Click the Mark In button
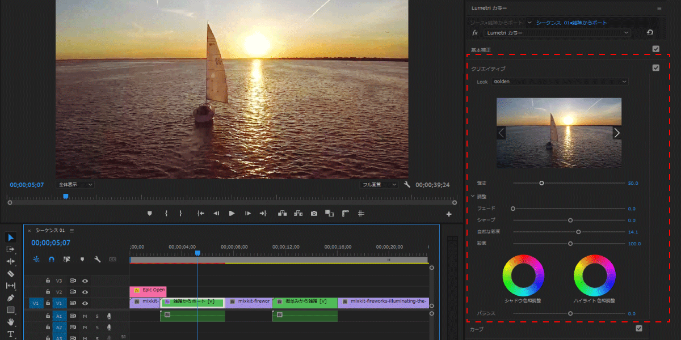This screenshot has height=340, width=681. pos(166,214)
